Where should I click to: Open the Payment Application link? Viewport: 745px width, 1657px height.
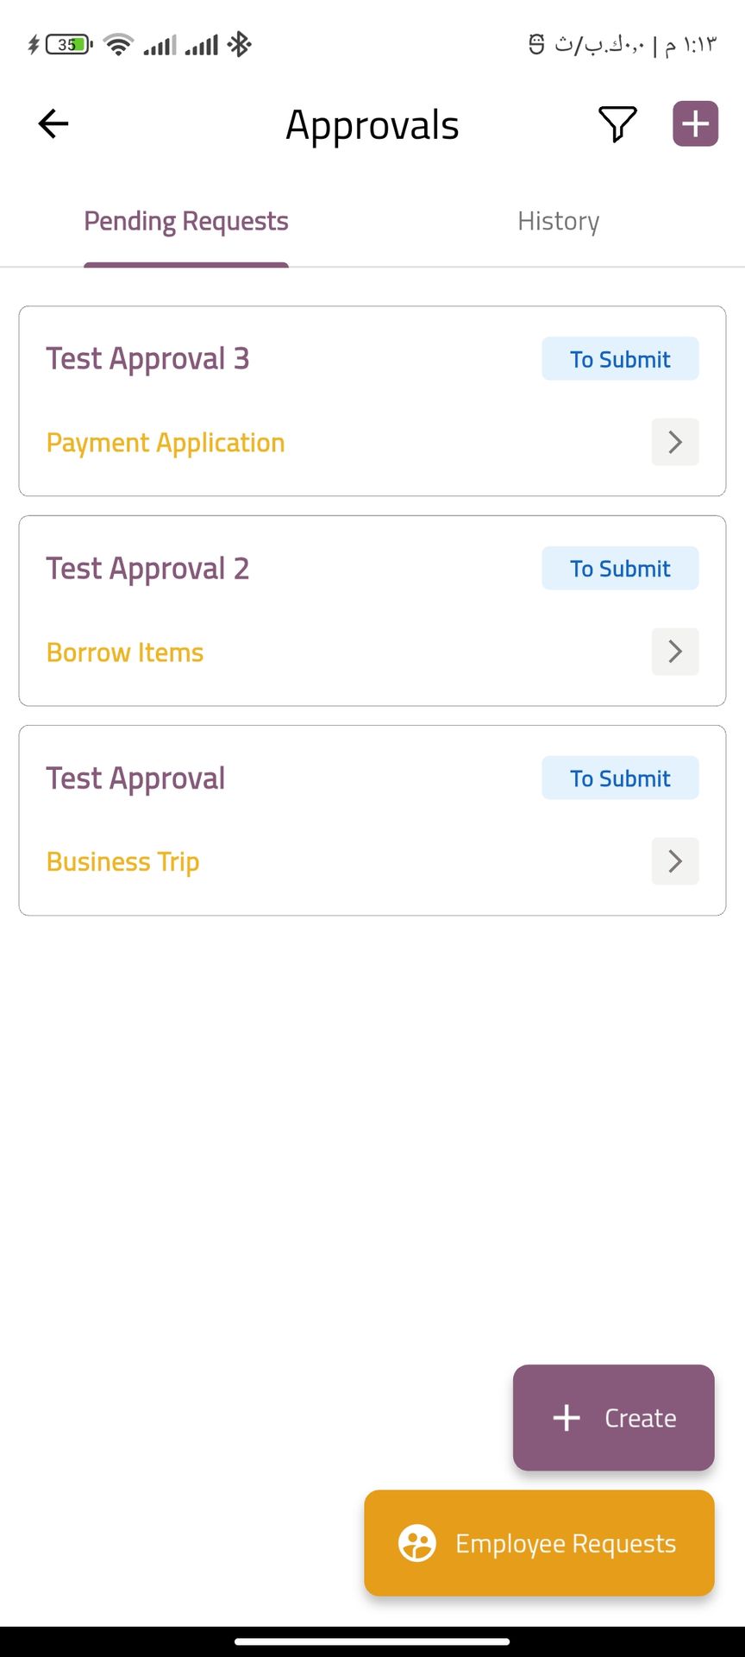166,443
